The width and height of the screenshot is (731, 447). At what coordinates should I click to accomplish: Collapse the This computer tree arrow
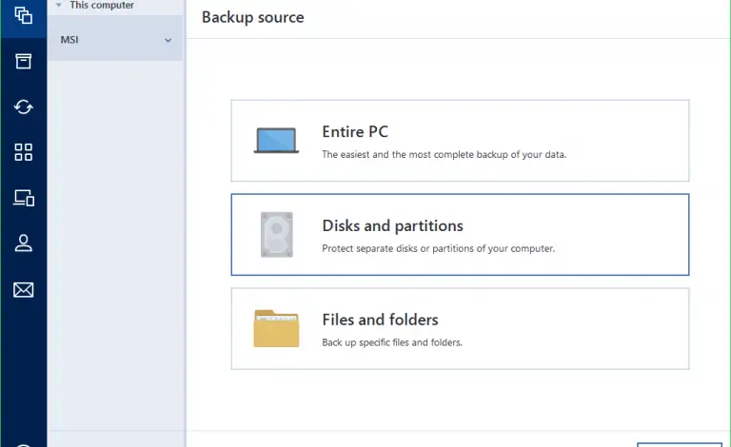[x=59, y=6]
